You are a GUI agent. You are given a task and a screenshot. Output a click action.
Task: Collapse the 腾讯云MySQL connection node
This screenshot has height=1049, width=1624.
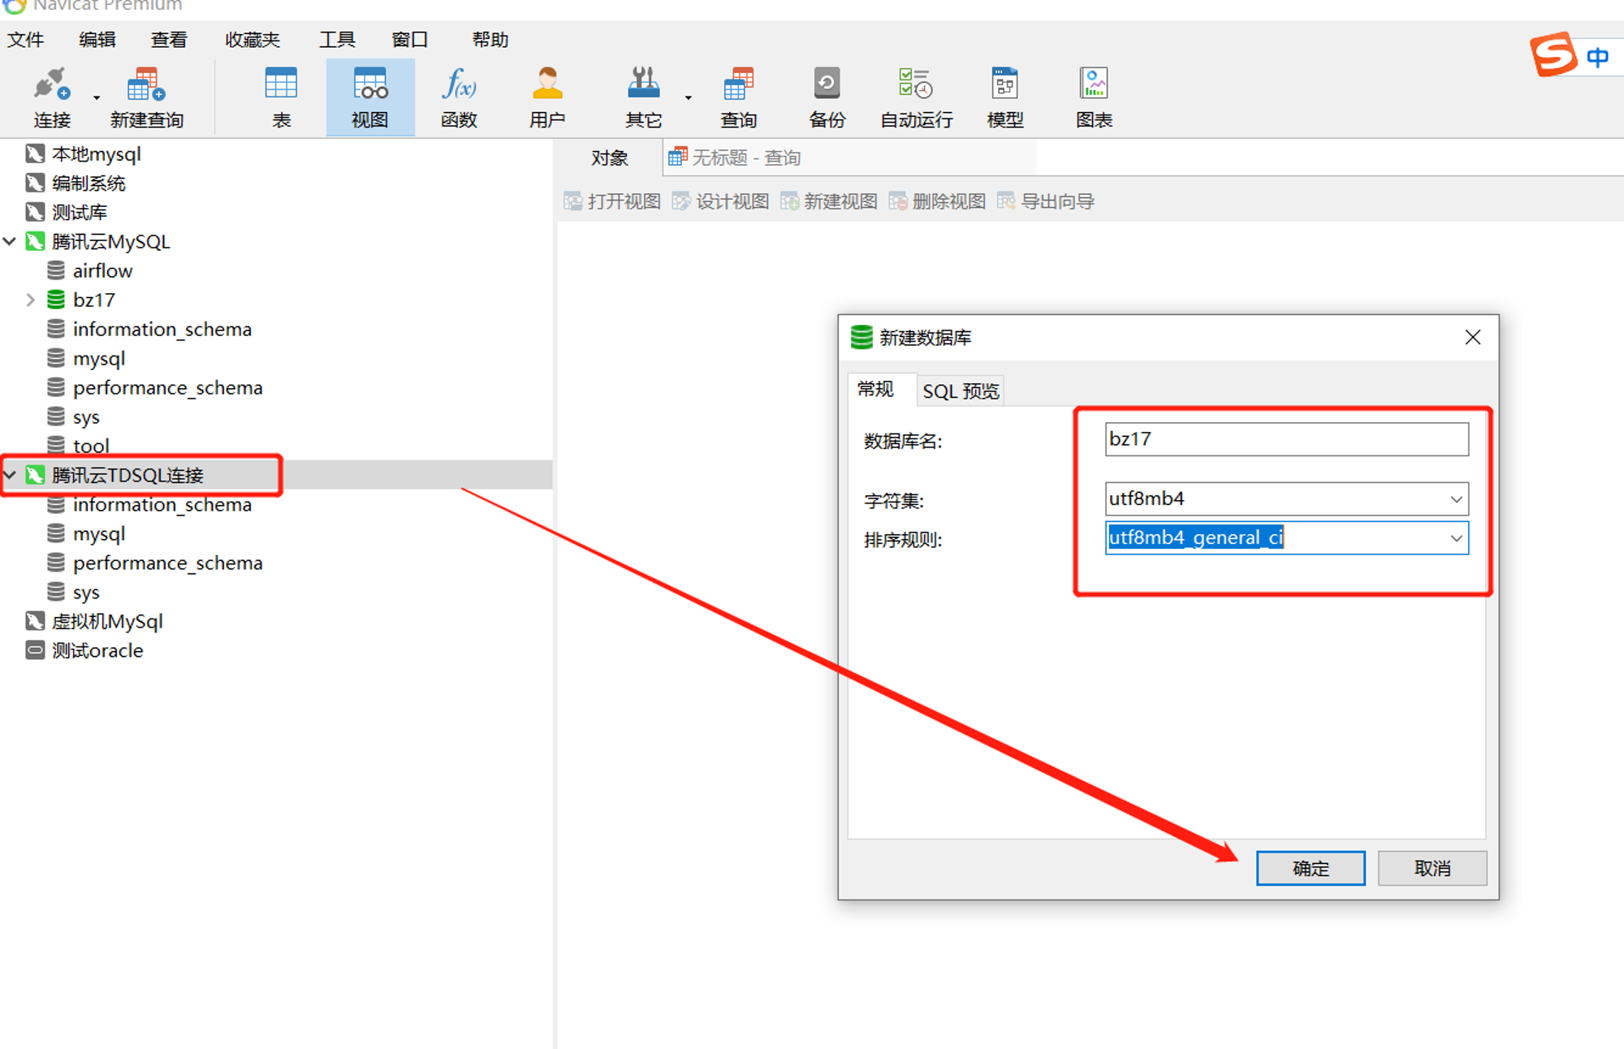pyautogui.click(x=10, y=241)
